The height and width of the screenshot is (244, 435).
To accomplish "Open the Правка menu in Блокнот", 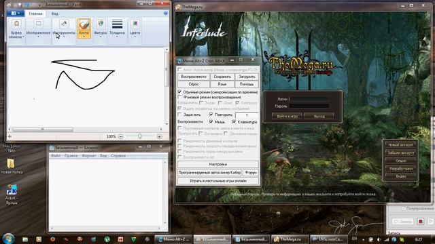I will tap(71, 156).
